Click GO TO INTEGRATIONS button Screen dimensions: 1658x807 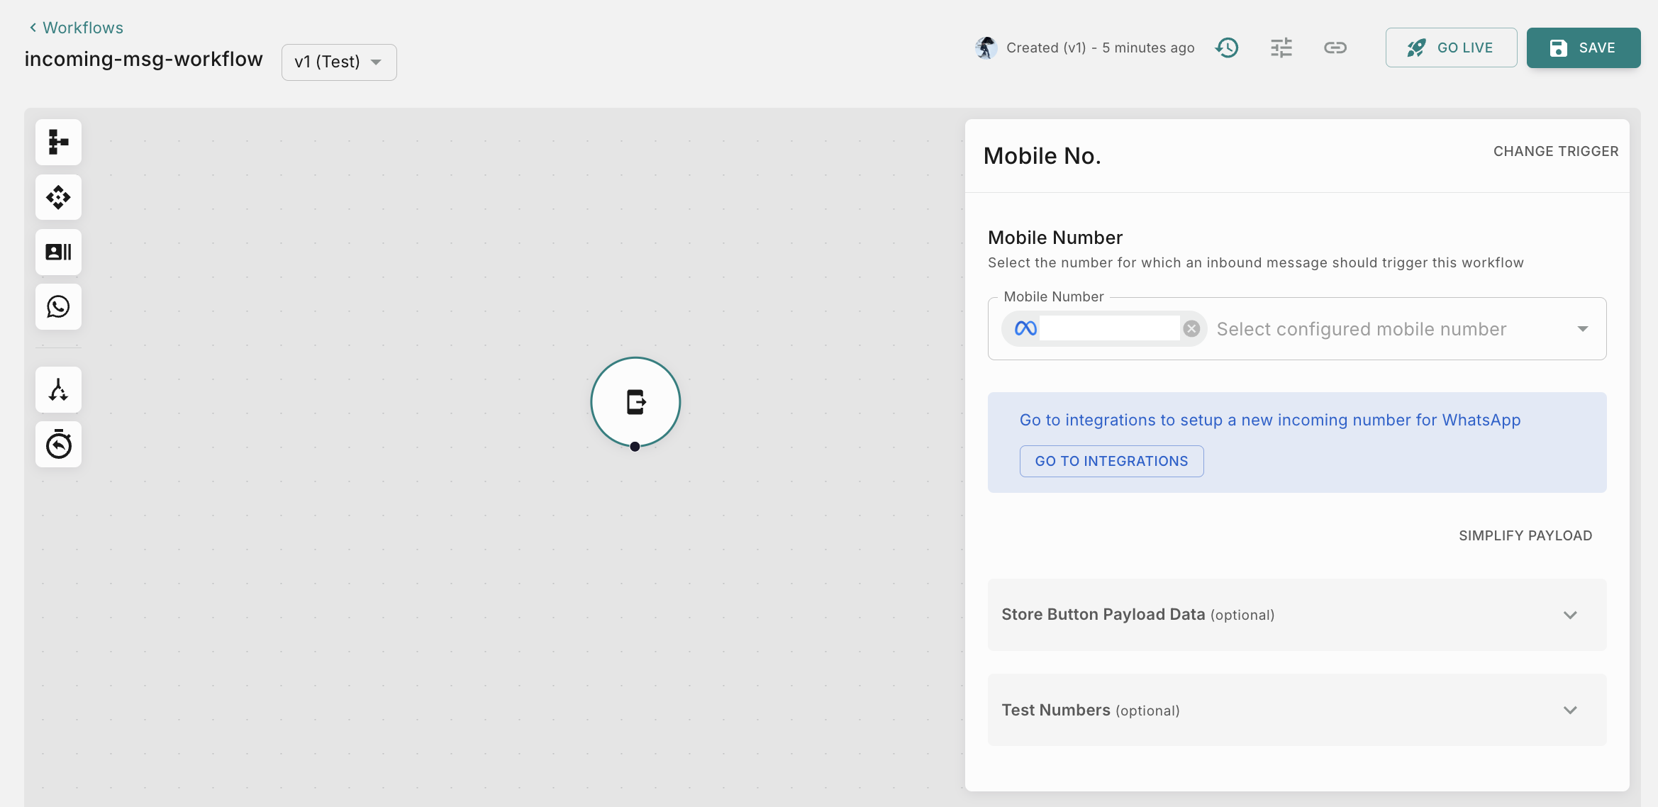(x=1111, y=461)
